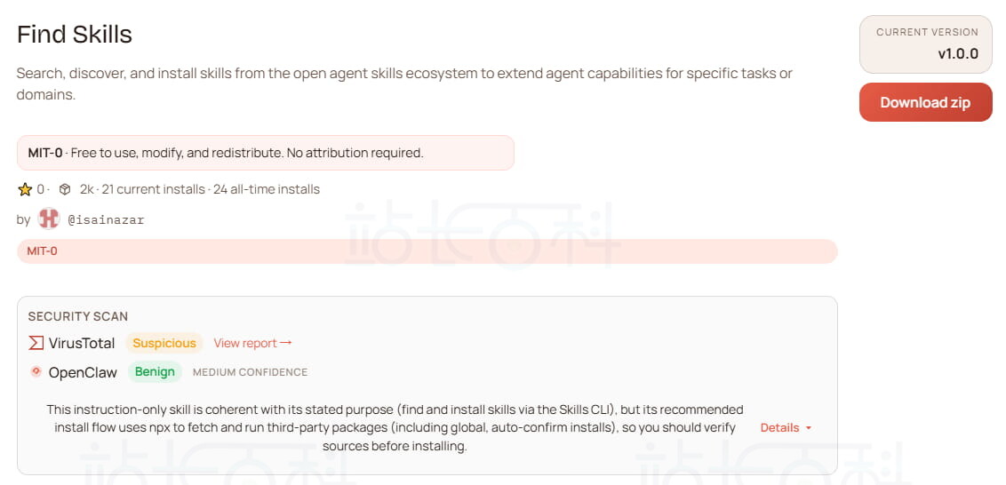Select the pink MIT-0 tag bar
Viewport: 1006px width, 485px height.
click(x=427, y=251)
